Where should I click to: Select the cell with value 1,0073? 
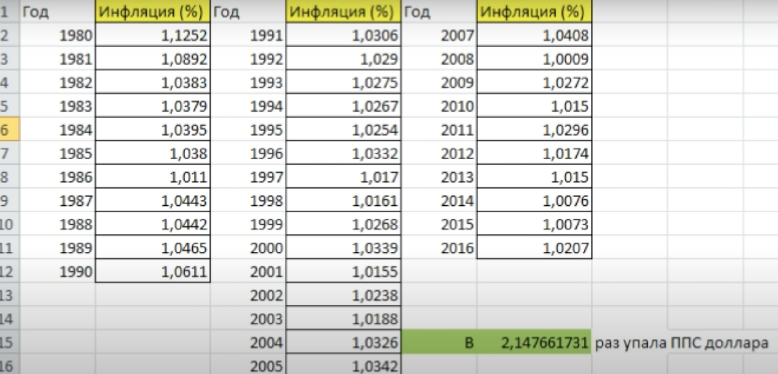534,224
